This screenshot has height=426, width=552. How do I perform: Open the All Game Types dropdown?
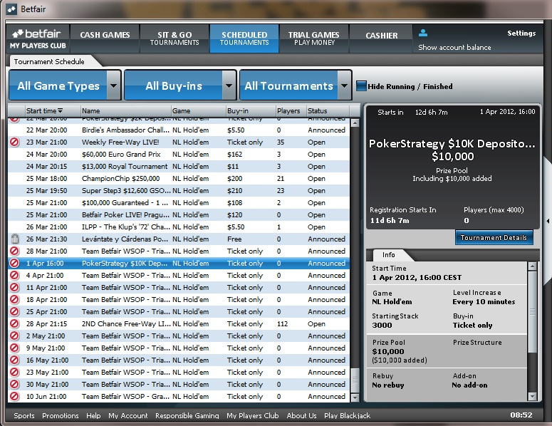coord(65,85)
